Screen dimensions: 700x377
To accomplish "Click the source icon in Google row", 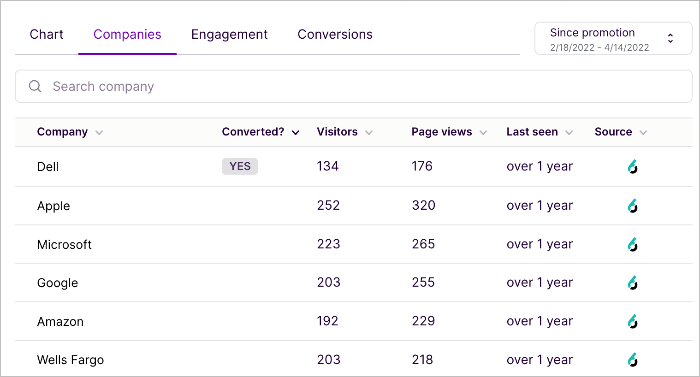I will click(x=633, y=283).
